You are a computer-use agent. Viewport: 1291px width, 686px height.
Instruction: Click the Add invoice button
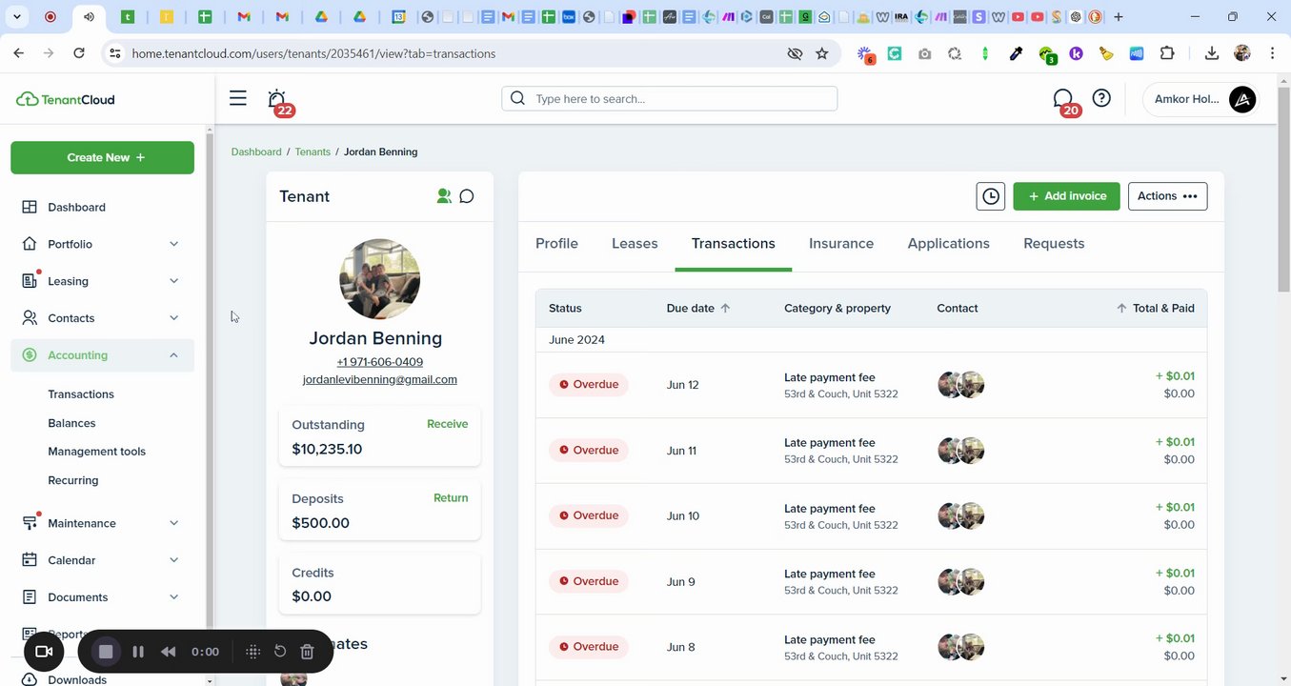click(1066, 196)
